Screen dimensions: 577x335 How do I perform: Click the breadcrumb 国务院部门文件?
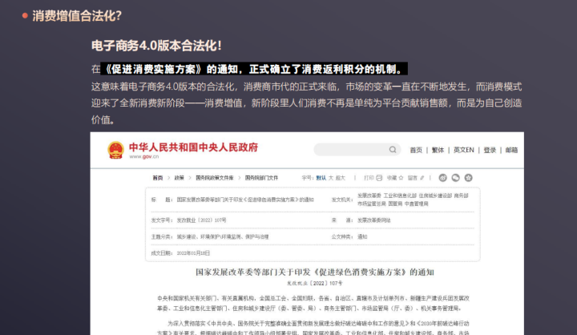pos(261,178)
